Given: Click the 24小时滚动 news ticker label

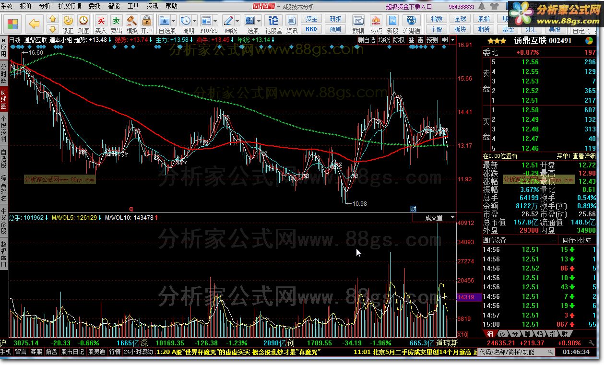Looking at the screenshot, I should point(138,352).
